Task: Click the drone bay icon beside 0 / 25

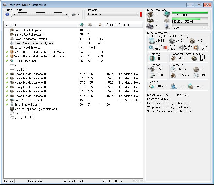Action: pos(167,27)
